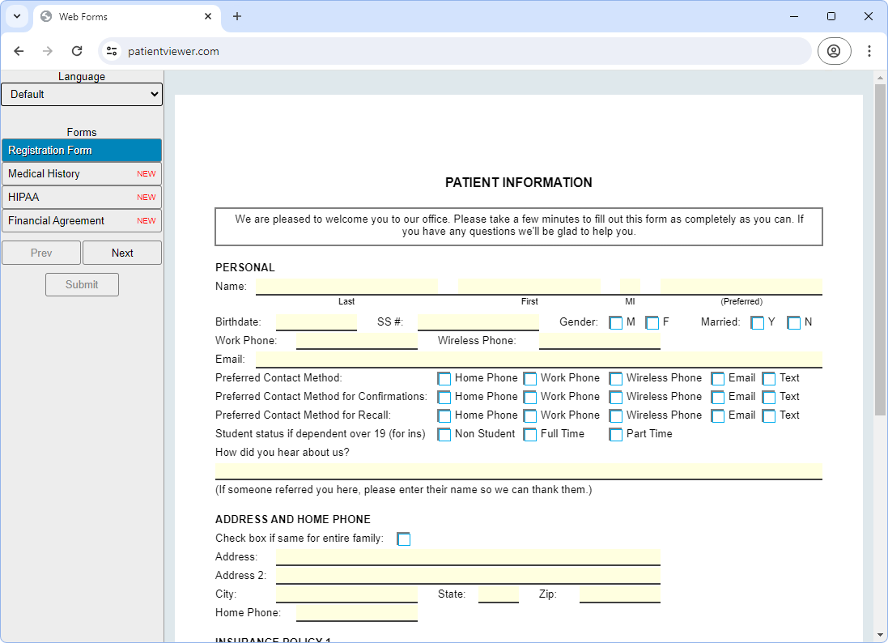The height and width of the screenshot is (643, 888).
Task: Click the browser back arrow
Action: [x=19, y=51]
